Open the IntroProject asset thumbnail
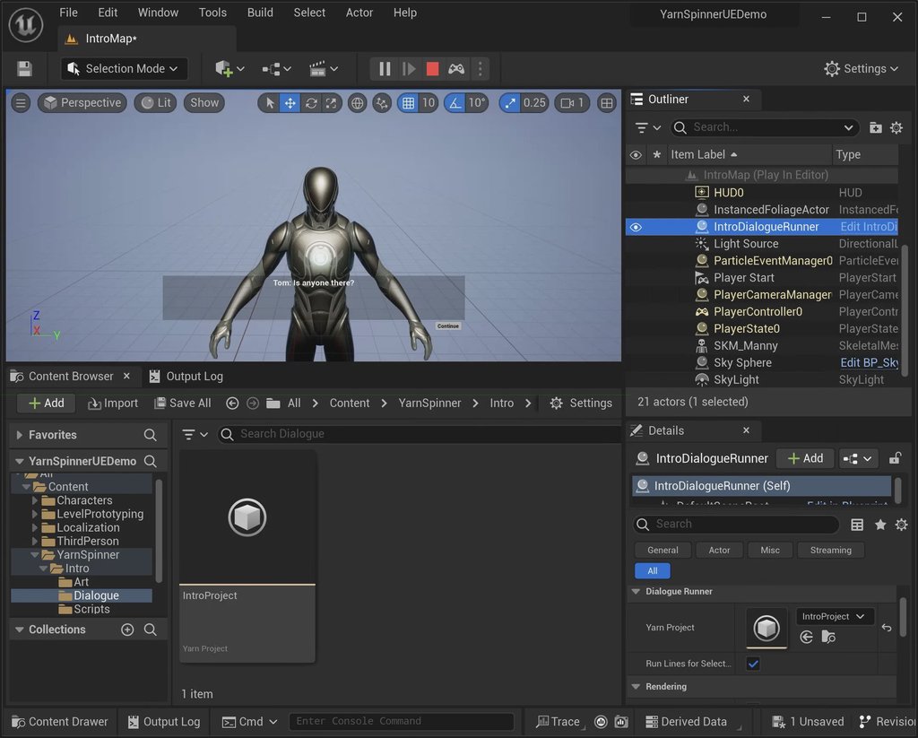This screenshot has width=918, height=738. click(x=247, y=517)
